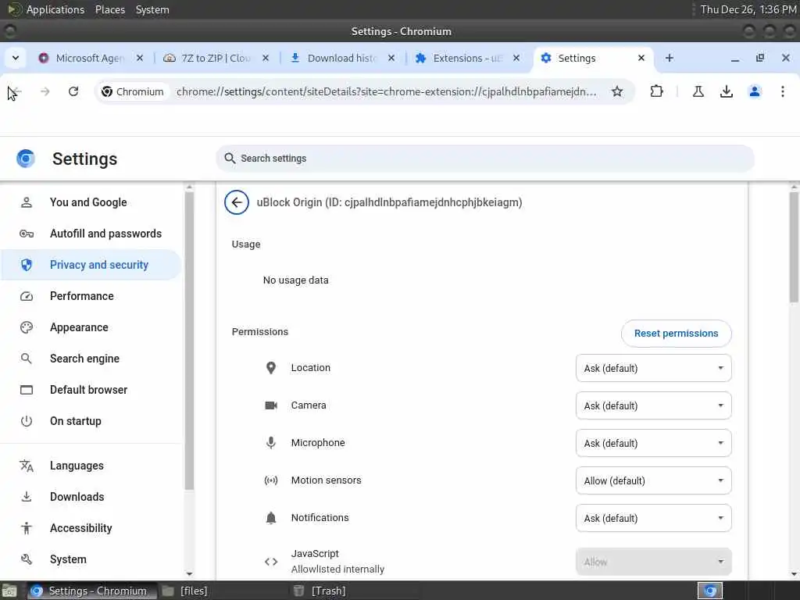Close the Microsoft Agent tab

pyautogui.click(x=139, y=58)
